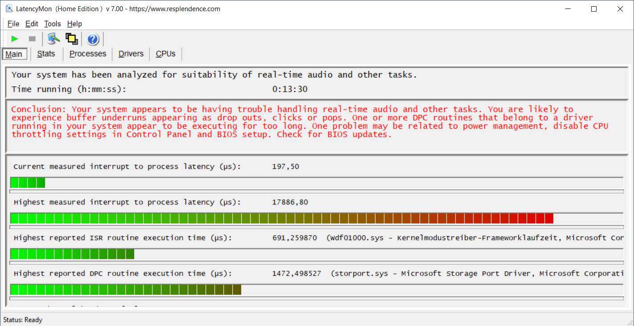
Task: Click the yellow overlapping windows toolbar icon
Action: 72,39
